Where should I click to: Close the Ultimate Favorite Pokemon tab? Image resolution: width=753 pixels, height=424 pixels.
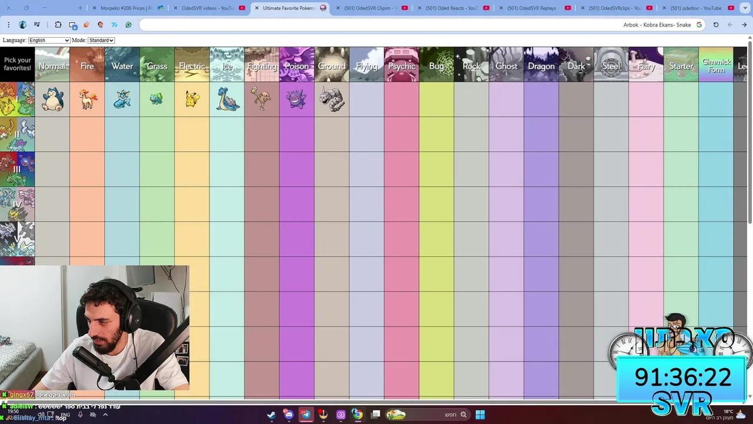[256, 8]
